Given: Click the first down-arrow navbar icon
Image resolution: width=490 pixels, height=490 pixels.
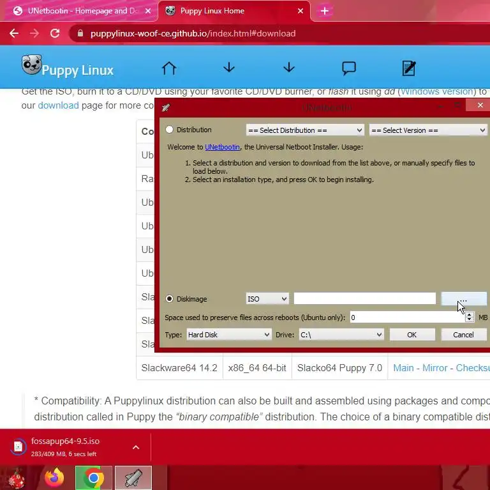Looking at the screenshot, I should click(x=229, y=68).
